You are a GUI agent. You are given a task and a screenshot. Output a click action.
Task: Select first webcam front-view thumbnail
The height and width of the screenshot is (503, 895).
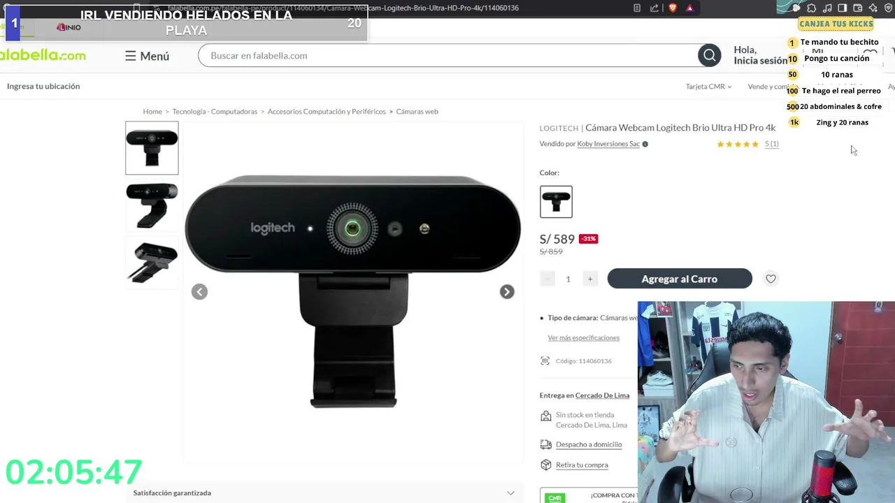152,148
